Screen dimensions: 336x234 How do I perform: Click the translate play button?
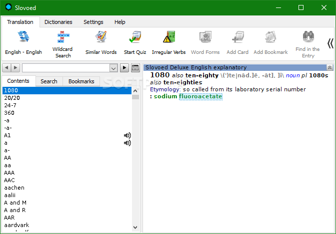coord(124,68)
